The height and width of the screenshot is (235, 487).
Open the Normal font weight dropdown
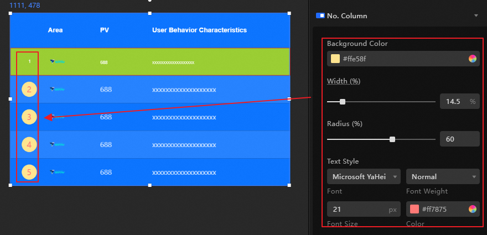point(443,176)
